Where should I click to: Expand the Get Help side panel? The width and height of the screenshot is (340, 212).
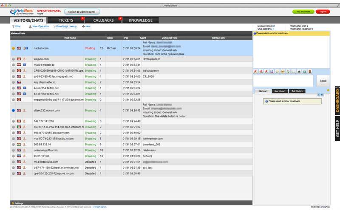pyautogui.click(x=337, y=128)
